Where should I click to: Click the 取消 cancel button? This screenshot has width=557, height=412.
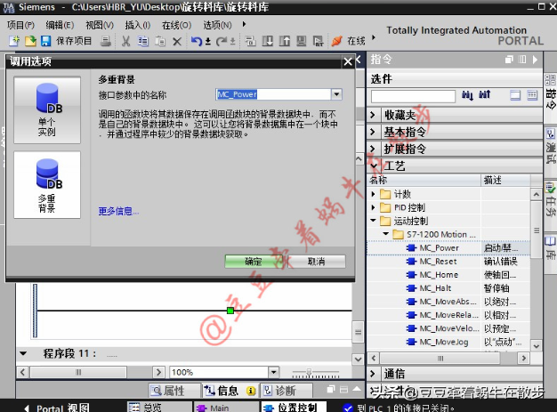[316, 262]
